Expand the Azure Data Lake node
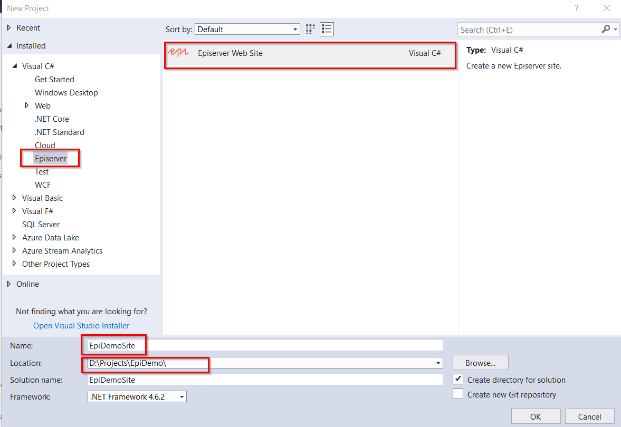Screen dimensions: 621x427 pos(14,237)
